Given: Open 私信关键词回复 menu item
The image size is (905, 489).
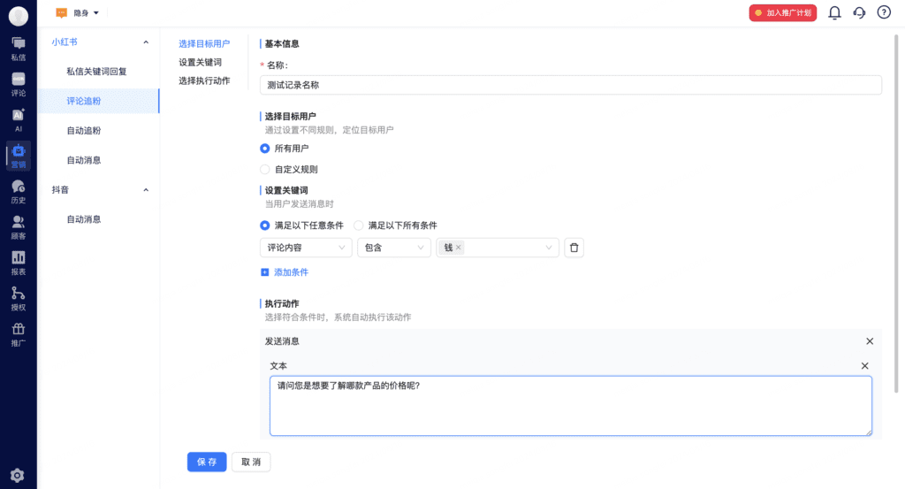Looking at the screenshot, I should point(98,72).
